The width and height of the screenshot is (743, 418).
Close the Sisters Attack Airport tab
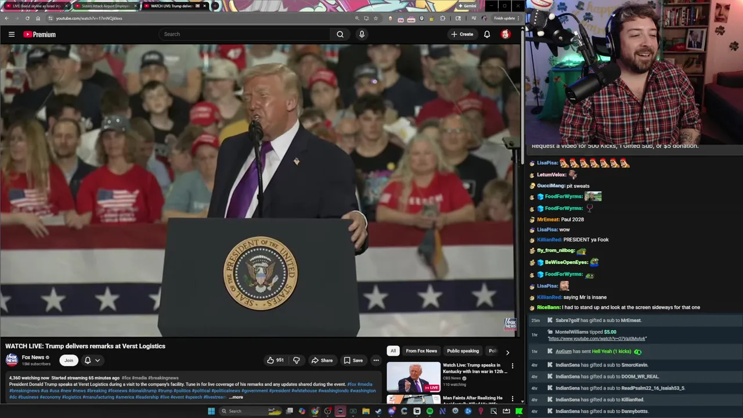point(135,6)
